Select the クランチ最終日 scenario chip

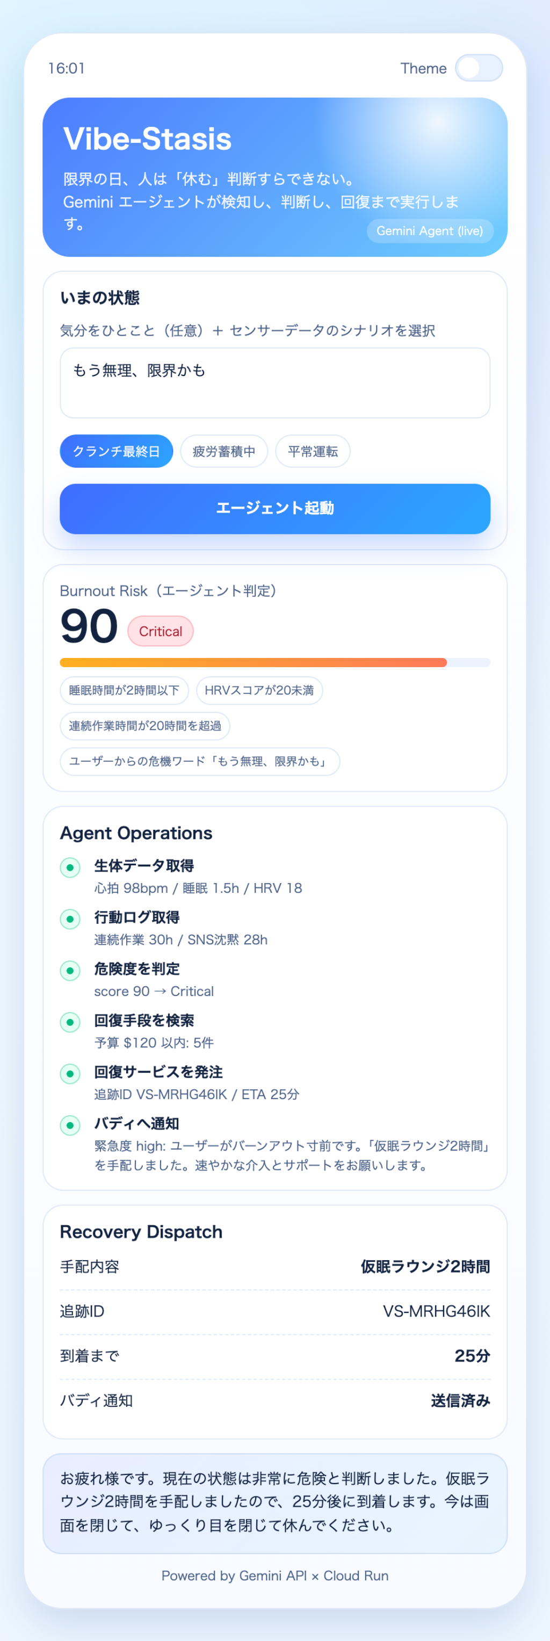point(117,451)
